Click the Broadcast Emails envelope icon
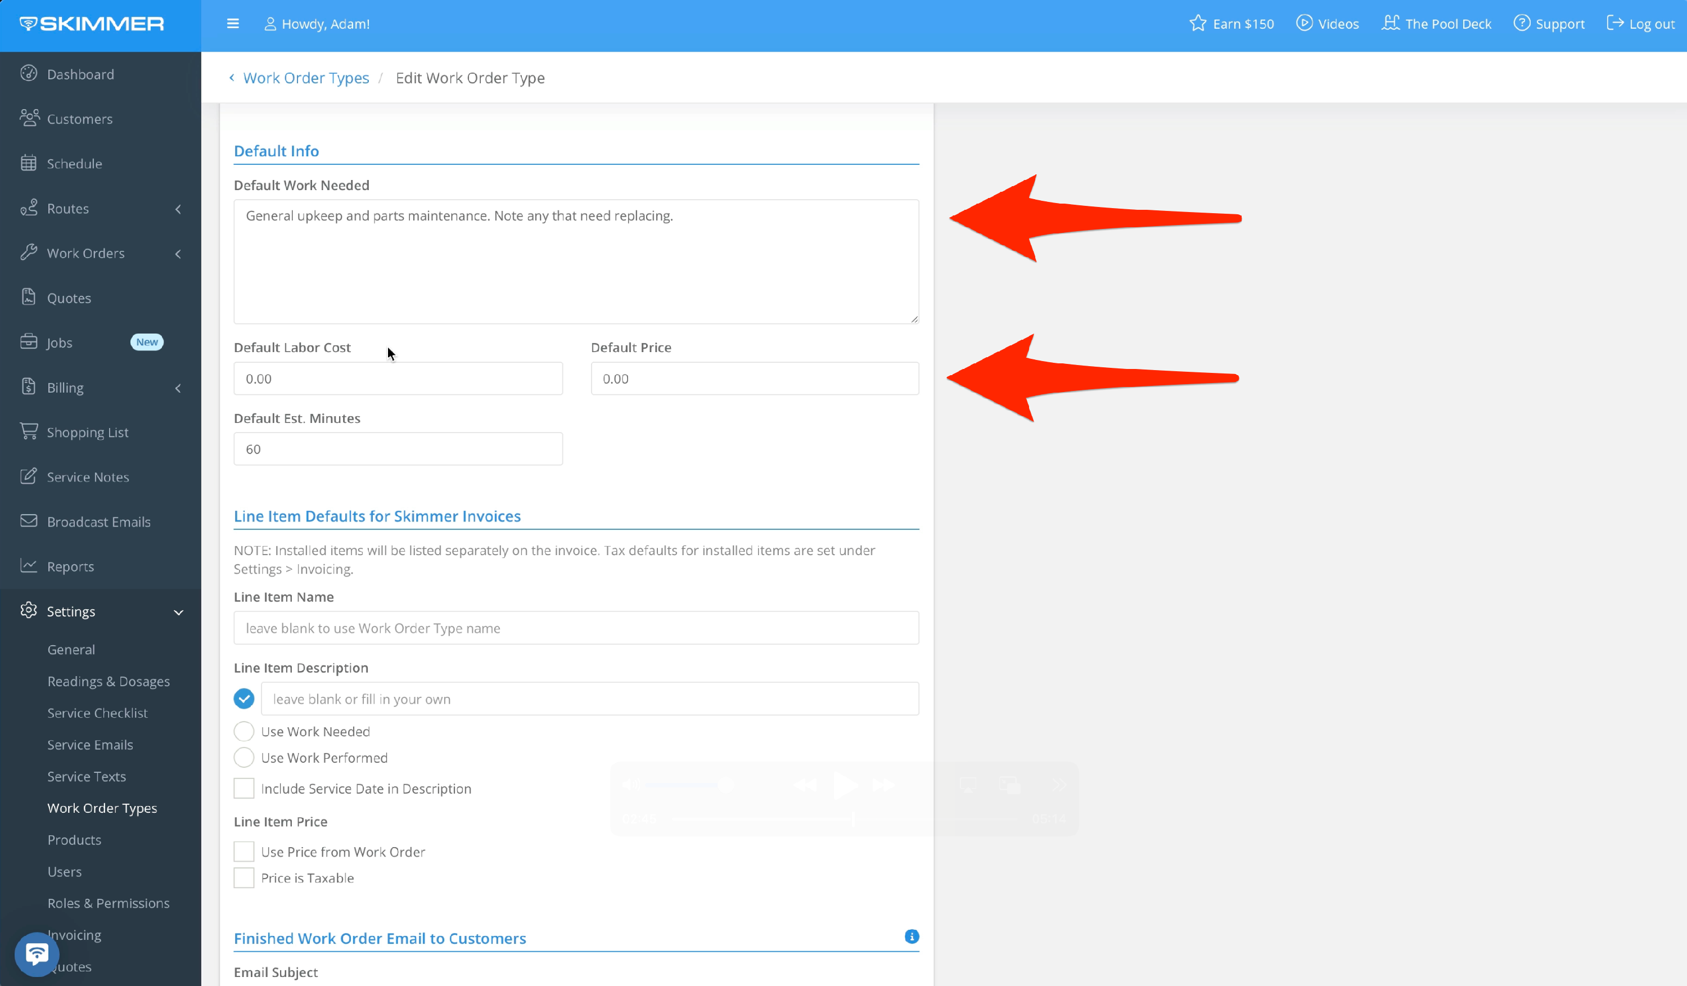The image size is (1687, 986). [x=29, y=521]
